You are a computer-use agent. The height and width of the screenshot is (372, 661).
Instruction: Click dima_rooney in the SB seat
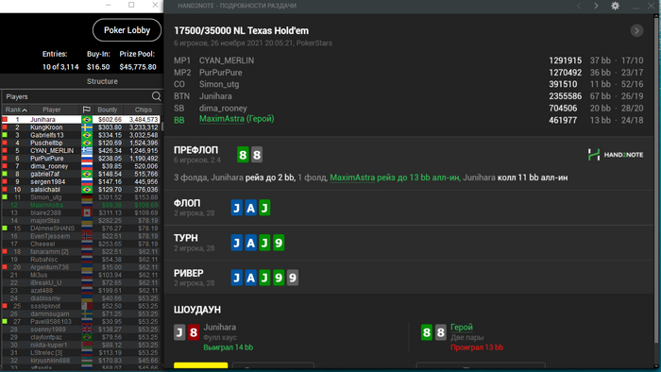tap(223, 109)
